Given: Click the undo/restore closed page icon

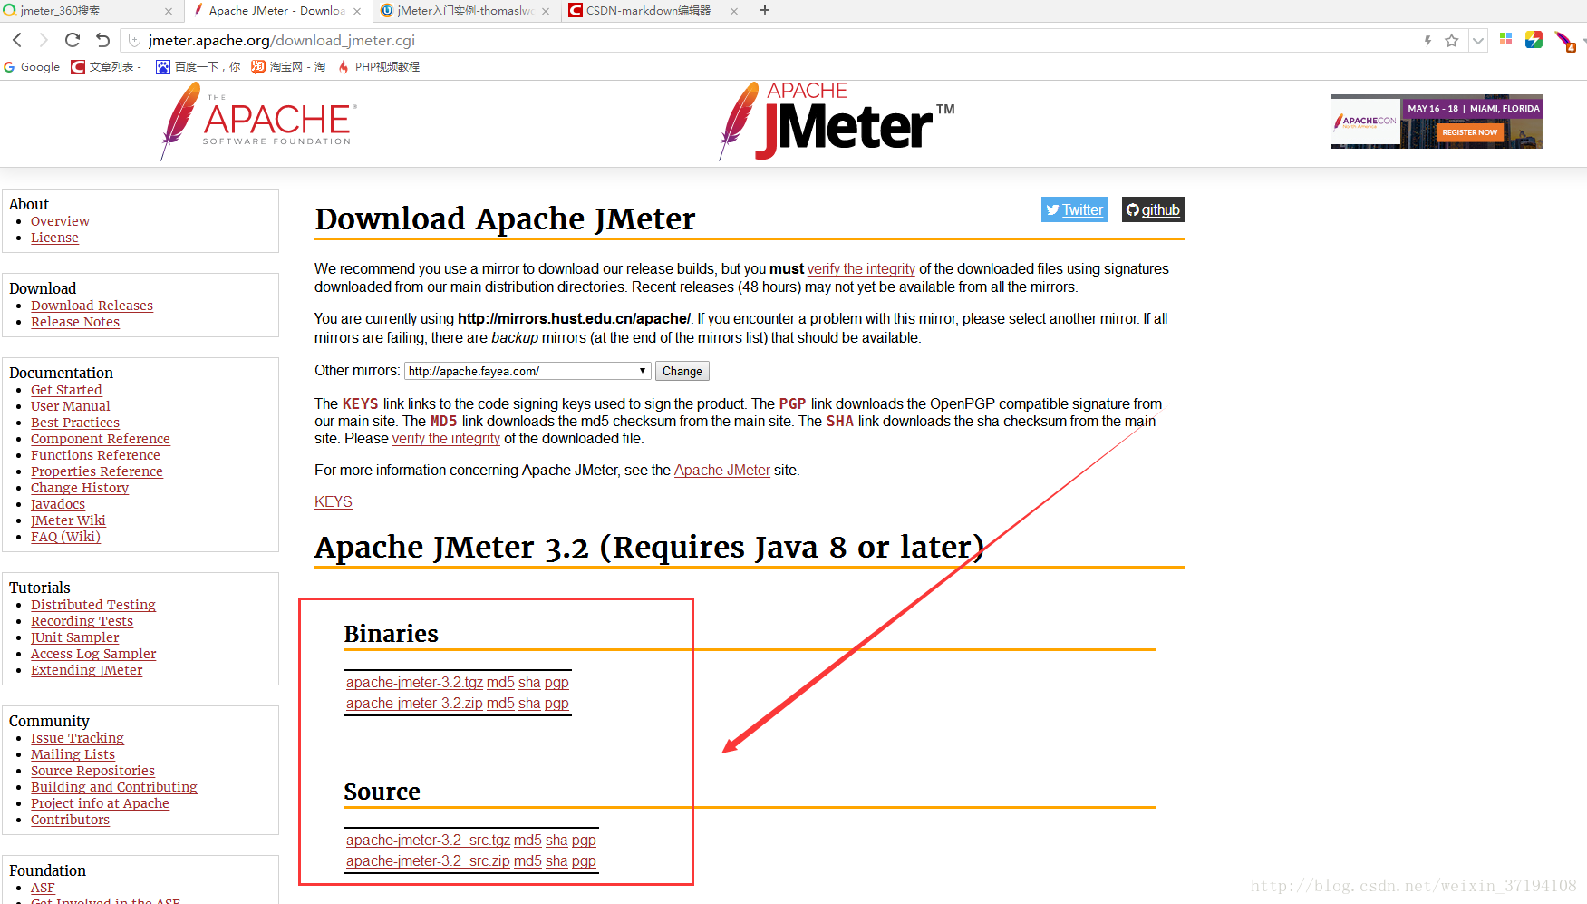Looking at the screenshot, I should point(102,40).
